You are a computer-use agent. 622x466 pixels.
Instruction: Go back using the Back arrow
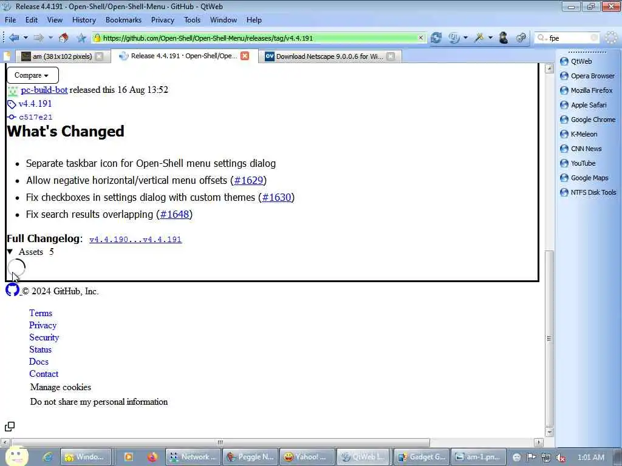pos(14,38)
